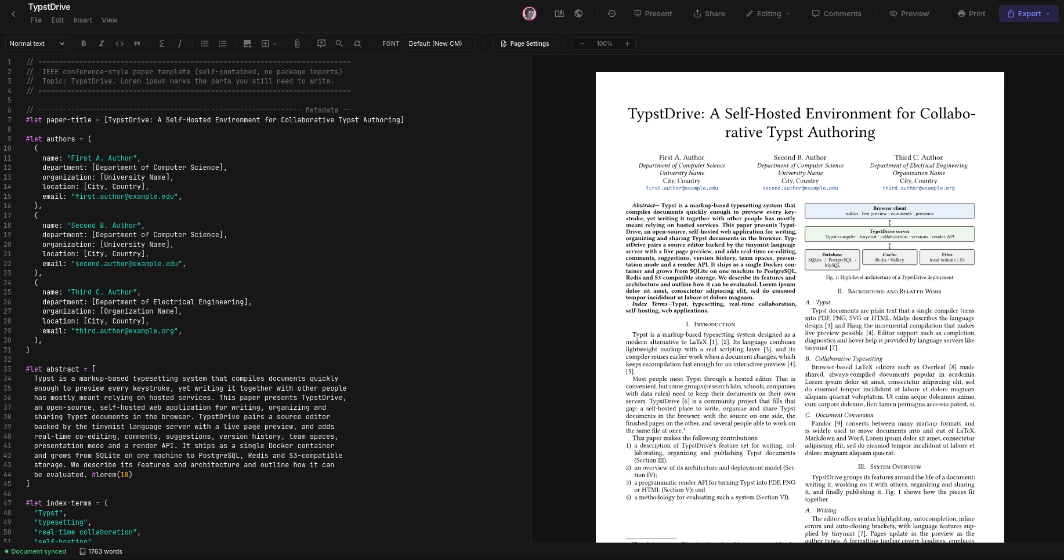This screenshot has width=1064, height=560.
Task: Click the integral symbol icon
Action: point(180,43)
